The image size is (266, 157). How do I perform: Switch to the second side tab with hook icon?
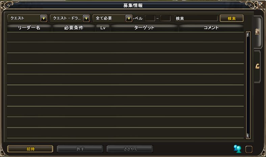[257, 67]
